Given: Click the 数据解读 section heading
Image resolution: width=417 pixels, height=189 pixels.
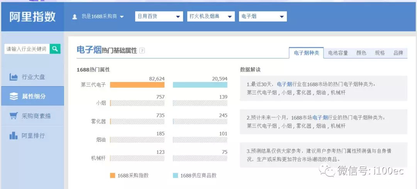Looking at the screenshot, I should click(x=250, y=70).
